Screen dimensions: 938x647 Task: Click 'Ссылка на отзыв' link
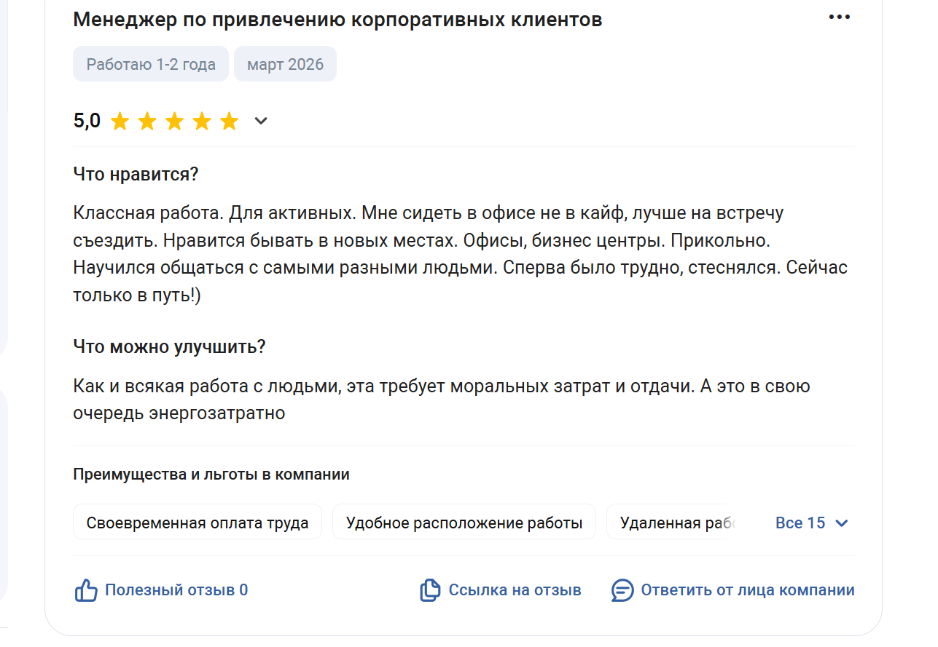point(515,590)
